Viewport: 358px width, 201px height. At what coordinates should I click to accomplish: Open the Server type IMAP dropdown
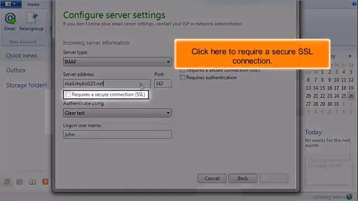[x=117, y=62]
